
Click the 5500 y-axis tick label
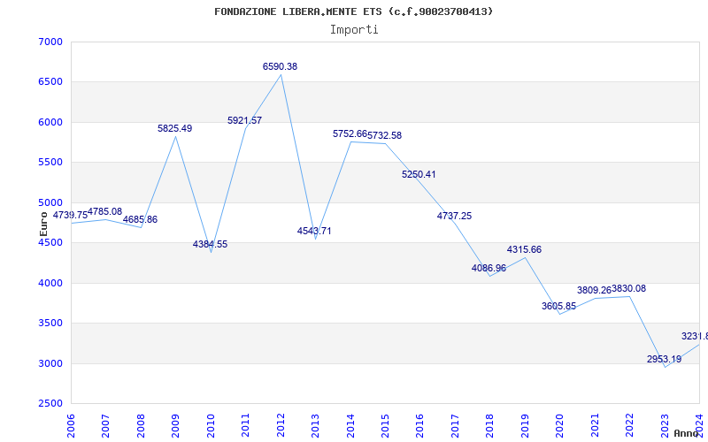[50, 163]
